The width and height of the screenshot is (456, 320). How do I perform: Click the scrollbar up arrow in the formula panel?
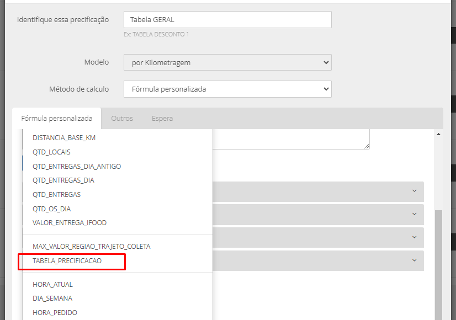point(438,134)
